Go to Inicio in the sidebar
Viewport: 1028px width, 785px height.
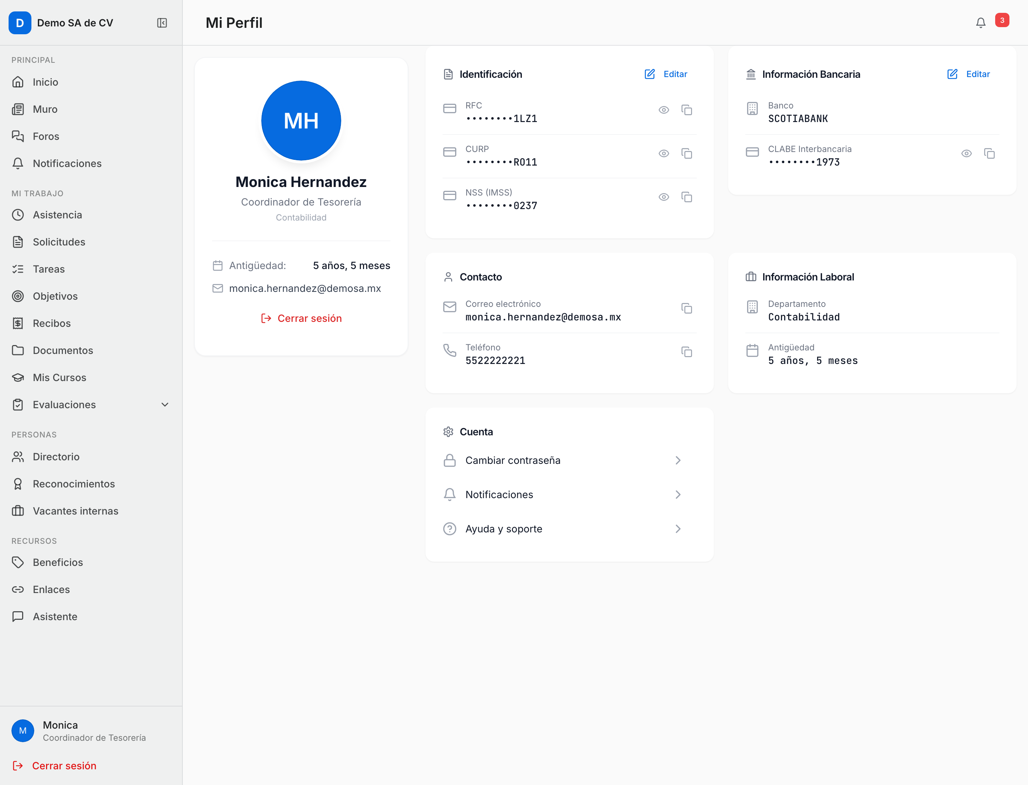91,82
